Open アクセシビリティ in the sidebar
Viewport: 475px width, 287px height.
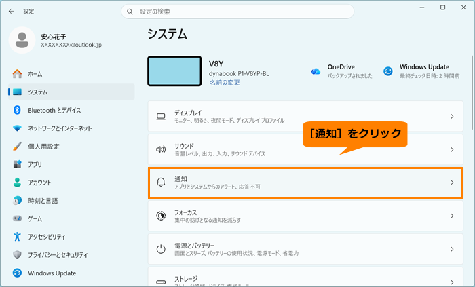tap(47, 237)
